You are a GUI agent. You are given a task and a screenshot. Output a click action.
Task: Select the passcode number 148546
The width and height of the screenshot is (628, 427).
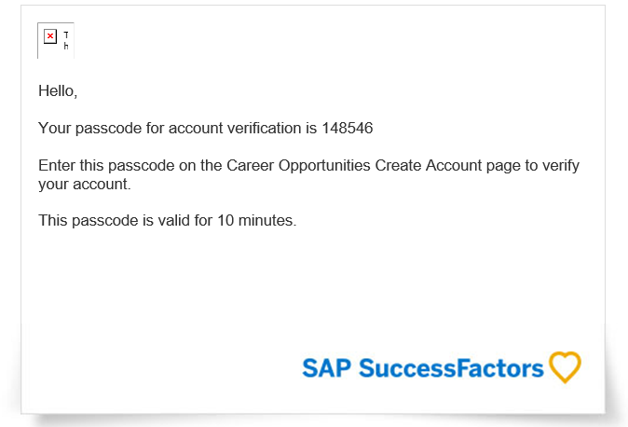point(348,129)
